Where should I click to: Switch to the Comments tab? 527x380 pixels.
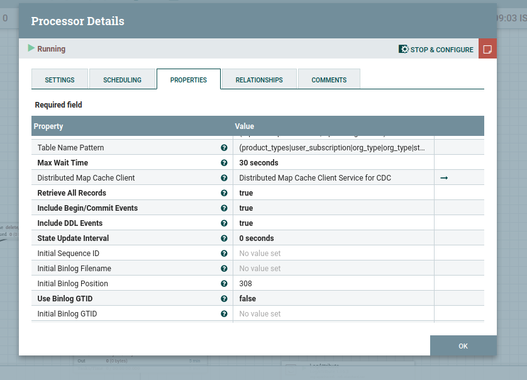pyautogui.click(x=329, y=79)
